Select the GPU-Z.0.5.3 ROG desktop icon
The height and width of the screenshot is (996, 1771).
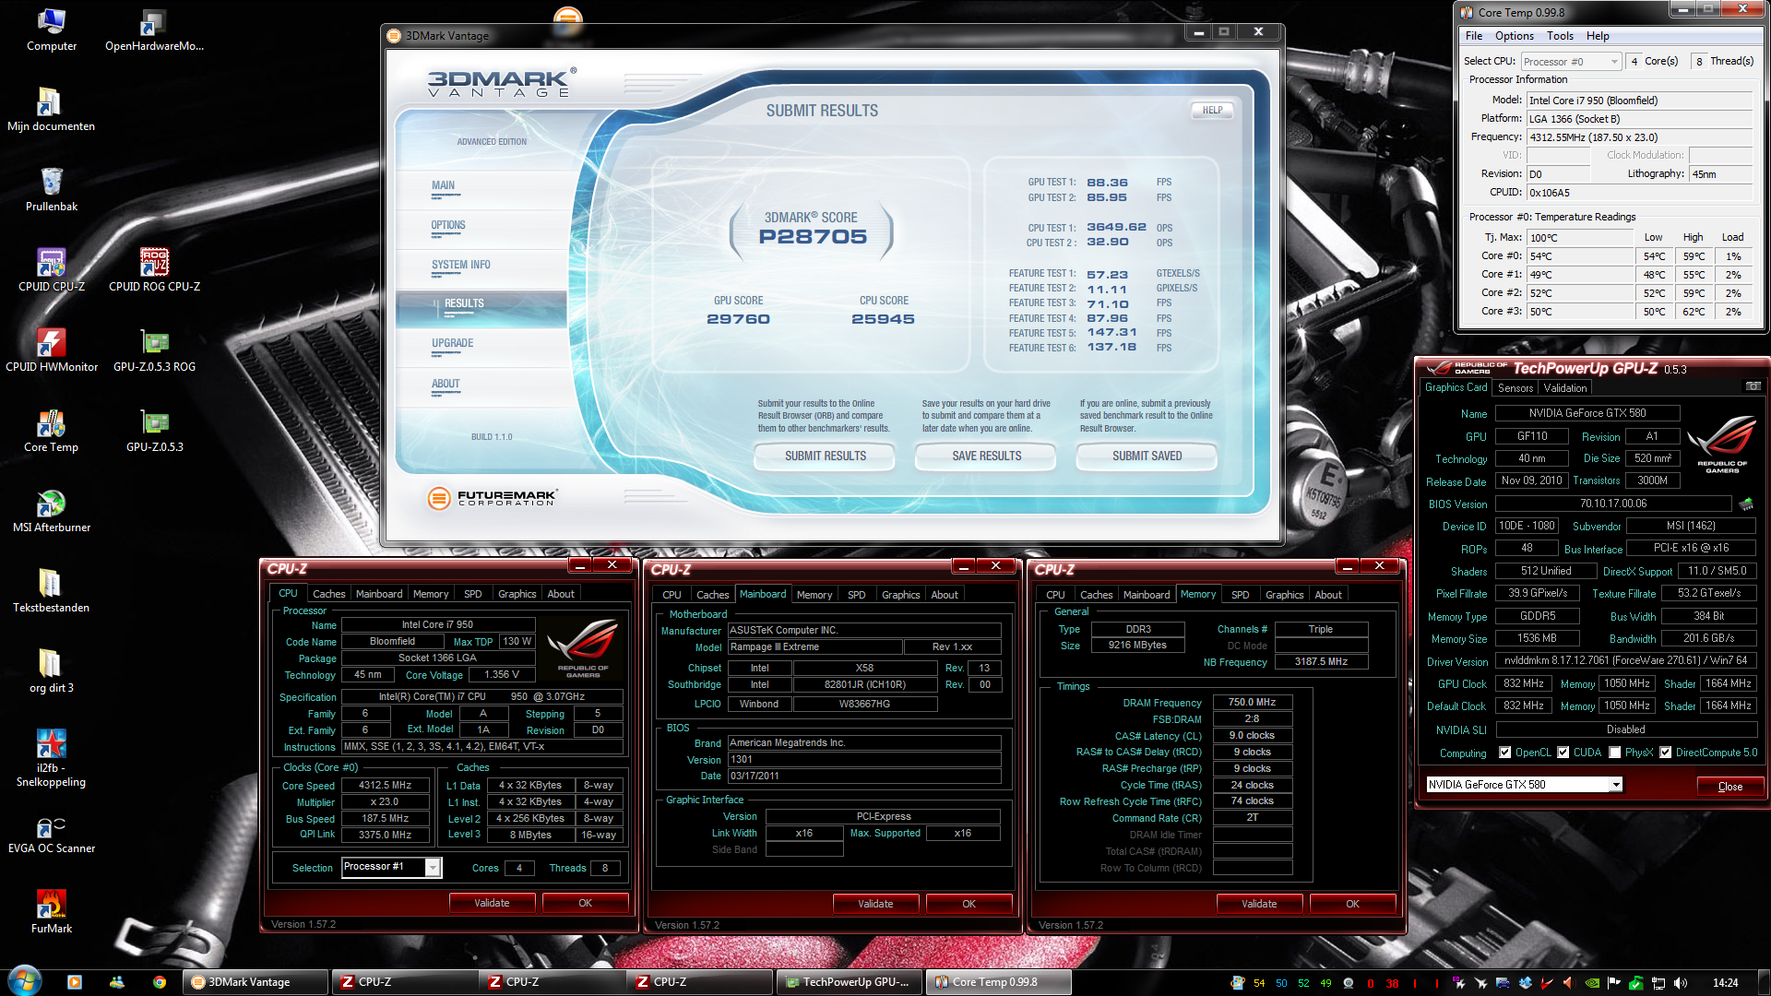pyautogui.click(x=154, y=350)
